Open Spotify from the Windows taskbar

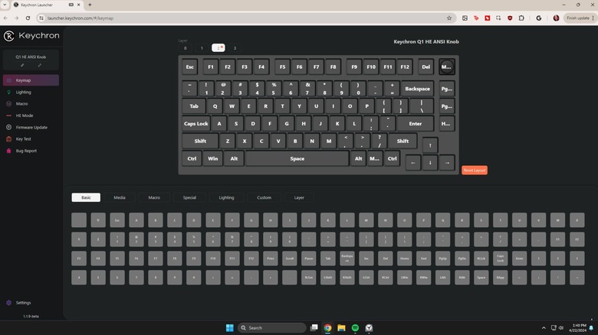click(355, 327)
